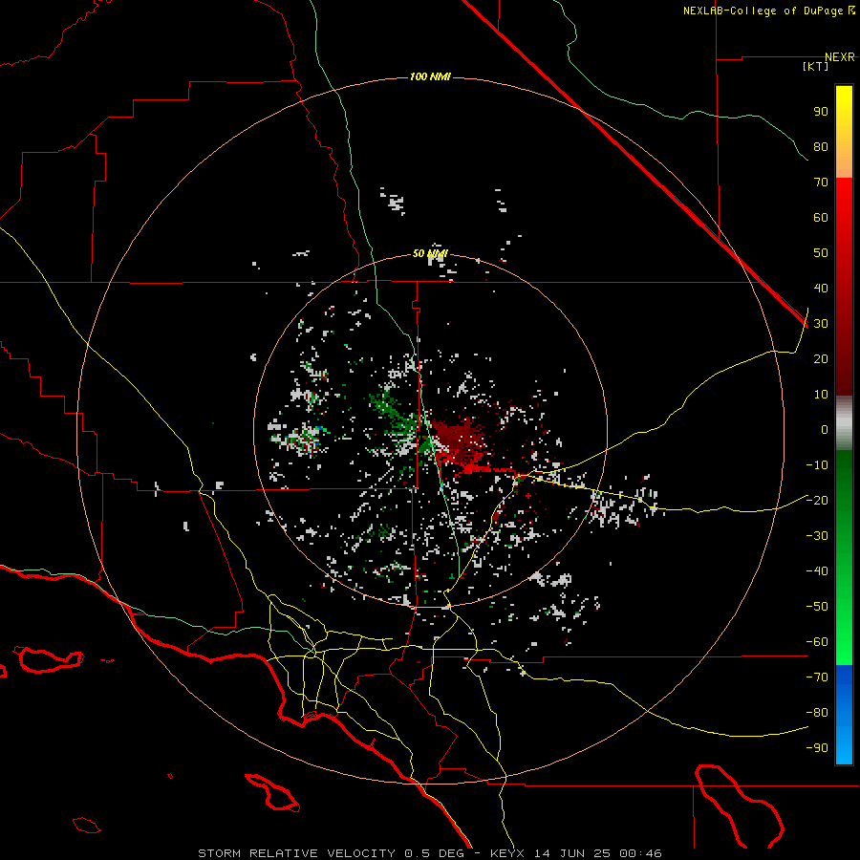Select the [KT] units label

click(815, 66)
